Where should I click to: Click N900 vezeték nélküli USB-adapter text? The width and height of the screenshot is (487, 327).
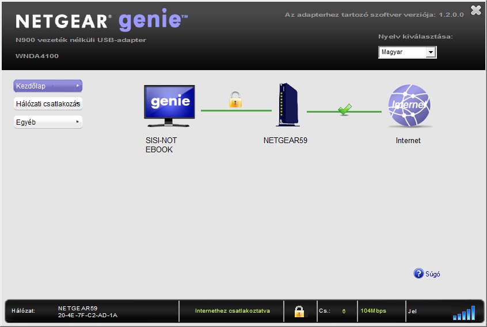coord(81,40)
